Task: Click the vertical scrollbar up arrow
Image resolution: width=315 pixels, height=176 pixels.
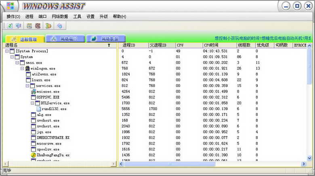Action: tap(309, 45)
